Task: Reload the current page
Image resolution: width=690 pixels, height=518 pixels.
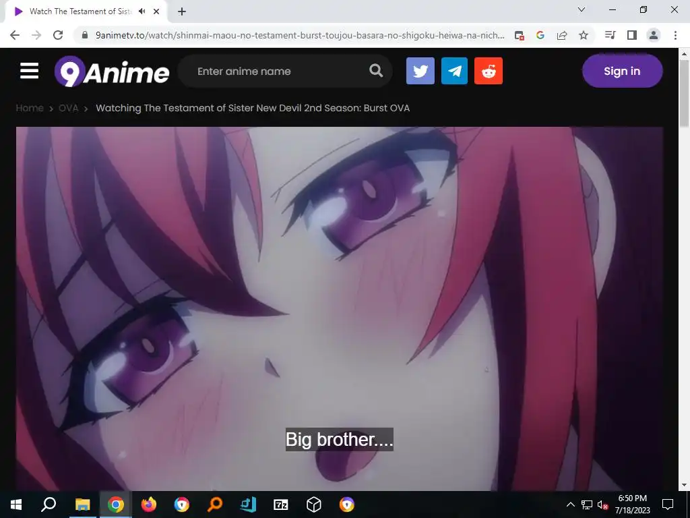Action: [58, 35]
